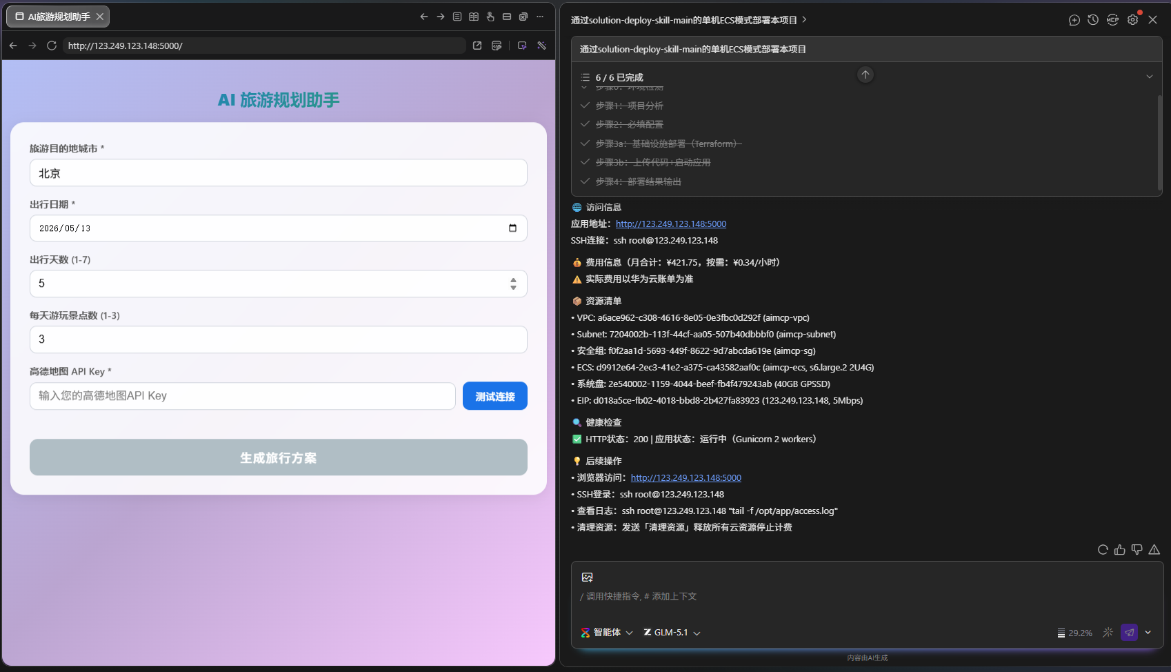Screen dimensions: 1171x672
Task: Focus the 每天游玩景点数 field
Action: click(279, 339)
